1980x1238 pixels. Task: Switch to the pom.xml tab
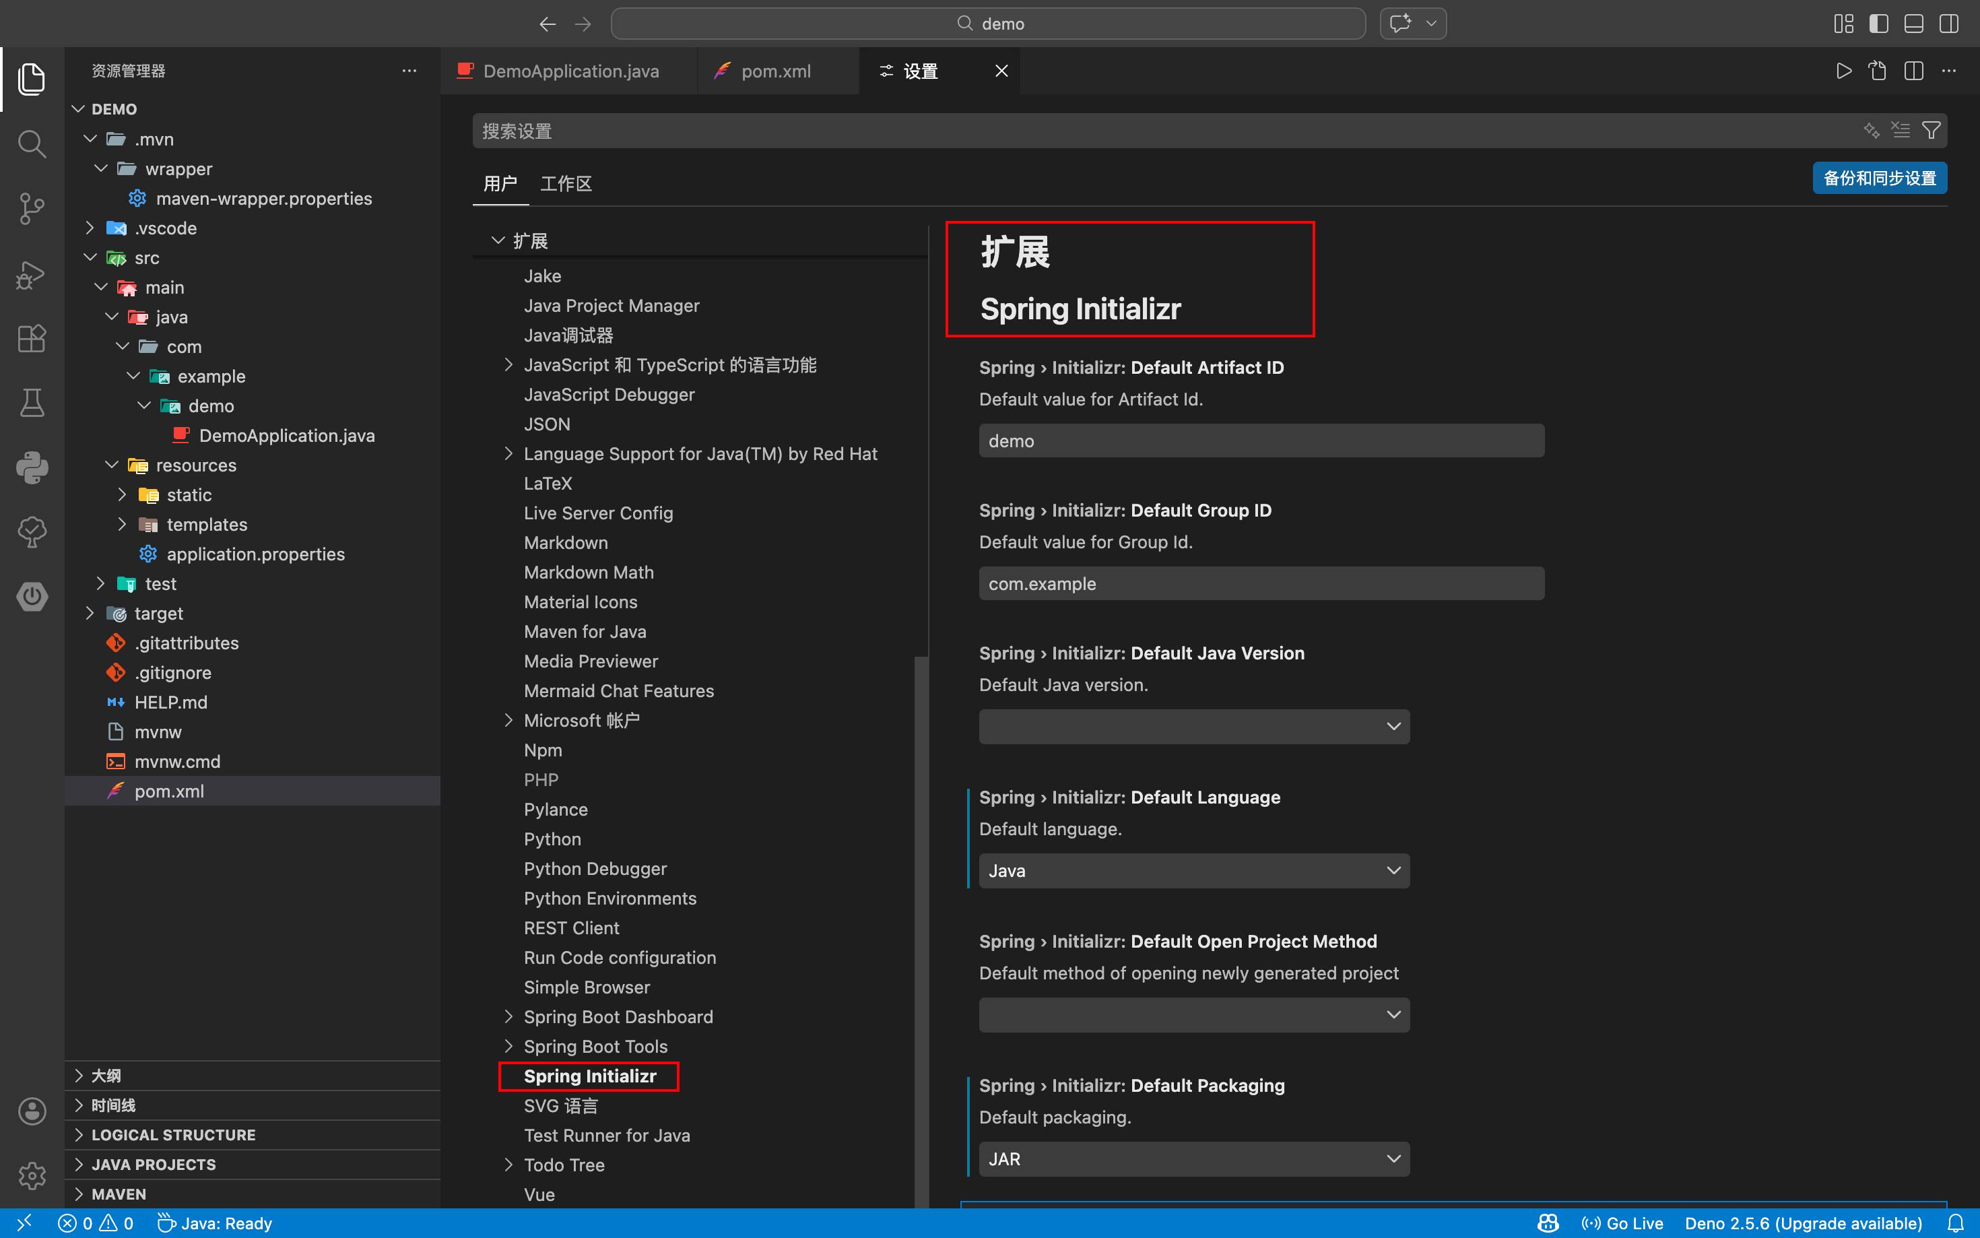(778, 71)
